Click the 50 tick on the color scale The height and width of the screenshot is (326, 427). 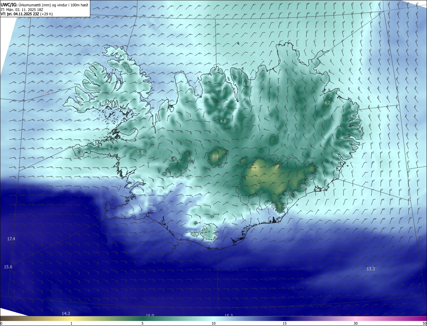[x=424, y=323]
